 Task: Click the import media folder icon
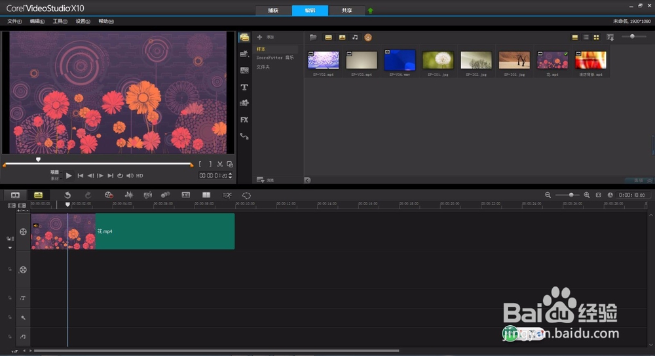click(x=313, y=37)
